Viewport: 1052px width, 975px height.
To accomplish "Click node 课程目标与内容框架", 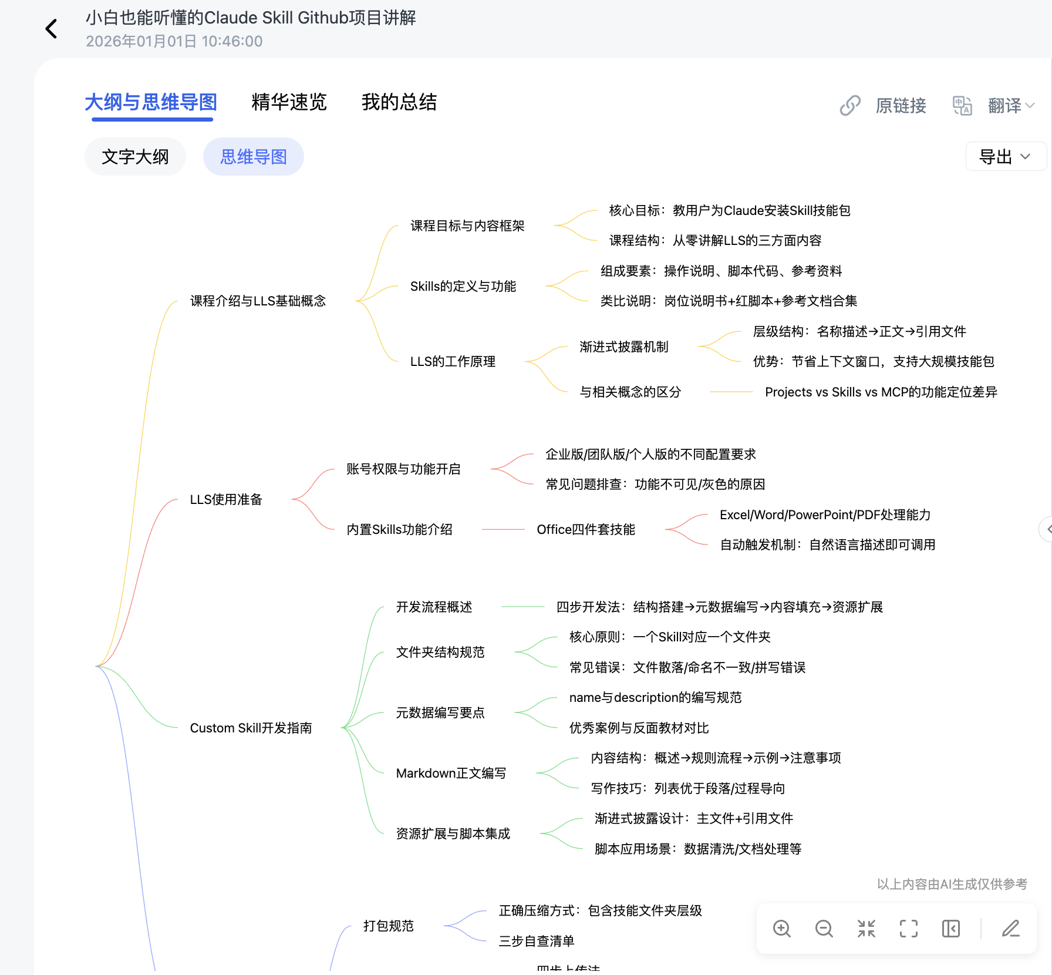I will 467,226.
